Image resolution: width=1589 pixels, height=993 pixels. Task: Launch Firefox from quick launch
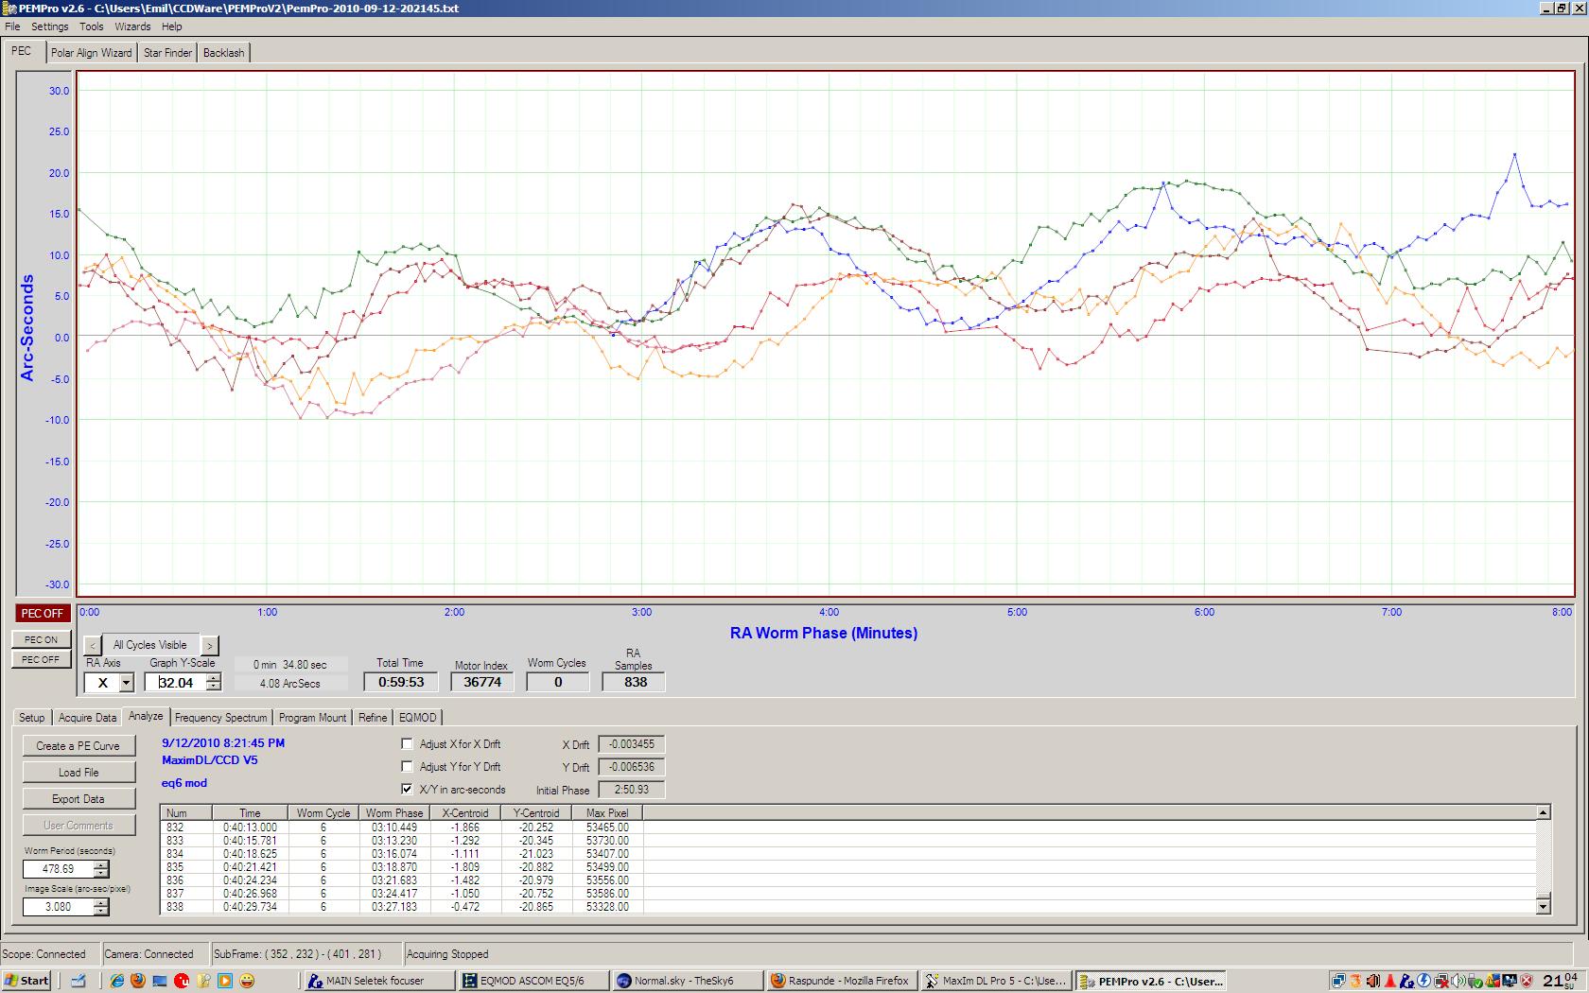pos(138,981)
